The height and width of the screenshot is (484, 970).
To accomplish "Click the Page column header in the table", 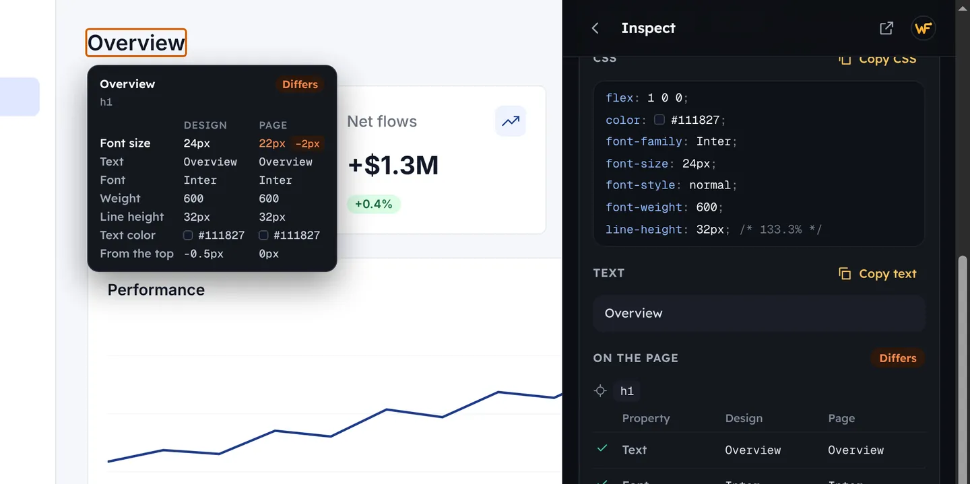I will click(x=841, y=418).
